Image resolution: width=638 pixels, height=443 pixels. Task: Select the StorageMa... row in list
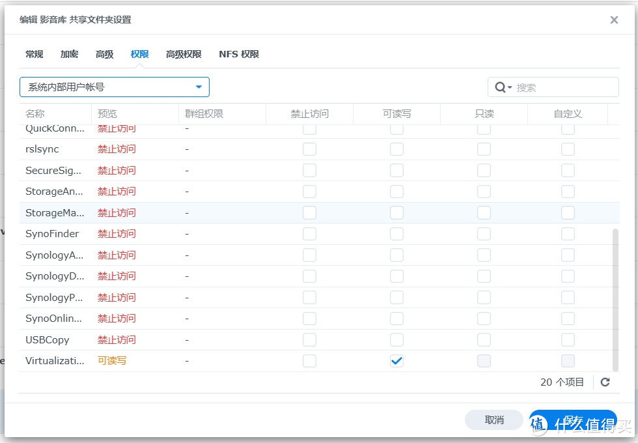click(55, 213)
